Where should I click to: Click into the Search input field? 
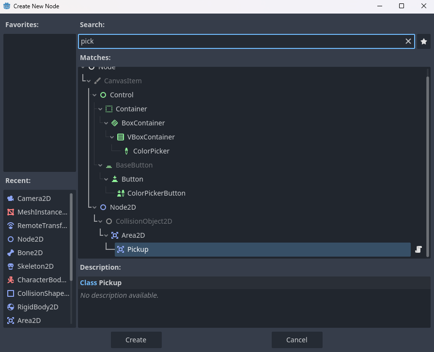click(x=240, y=42)
